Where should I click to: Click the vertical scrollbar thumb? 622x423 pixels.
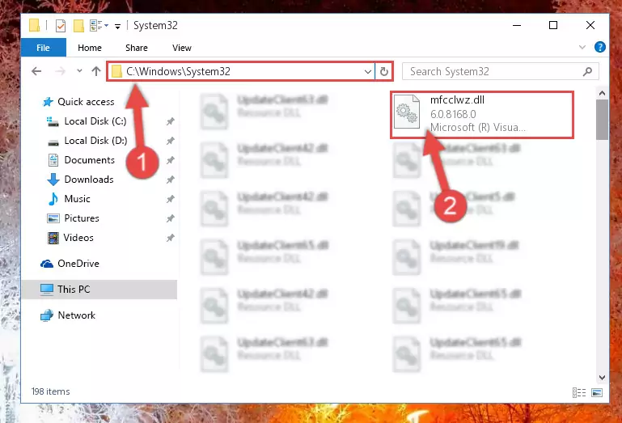(602, 120)
